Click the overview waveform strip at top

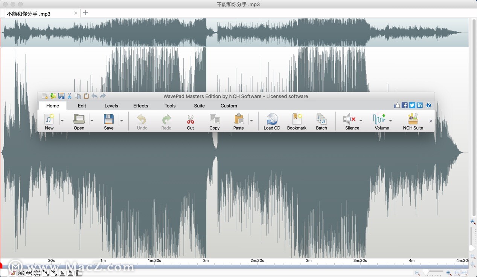point(234,32)
